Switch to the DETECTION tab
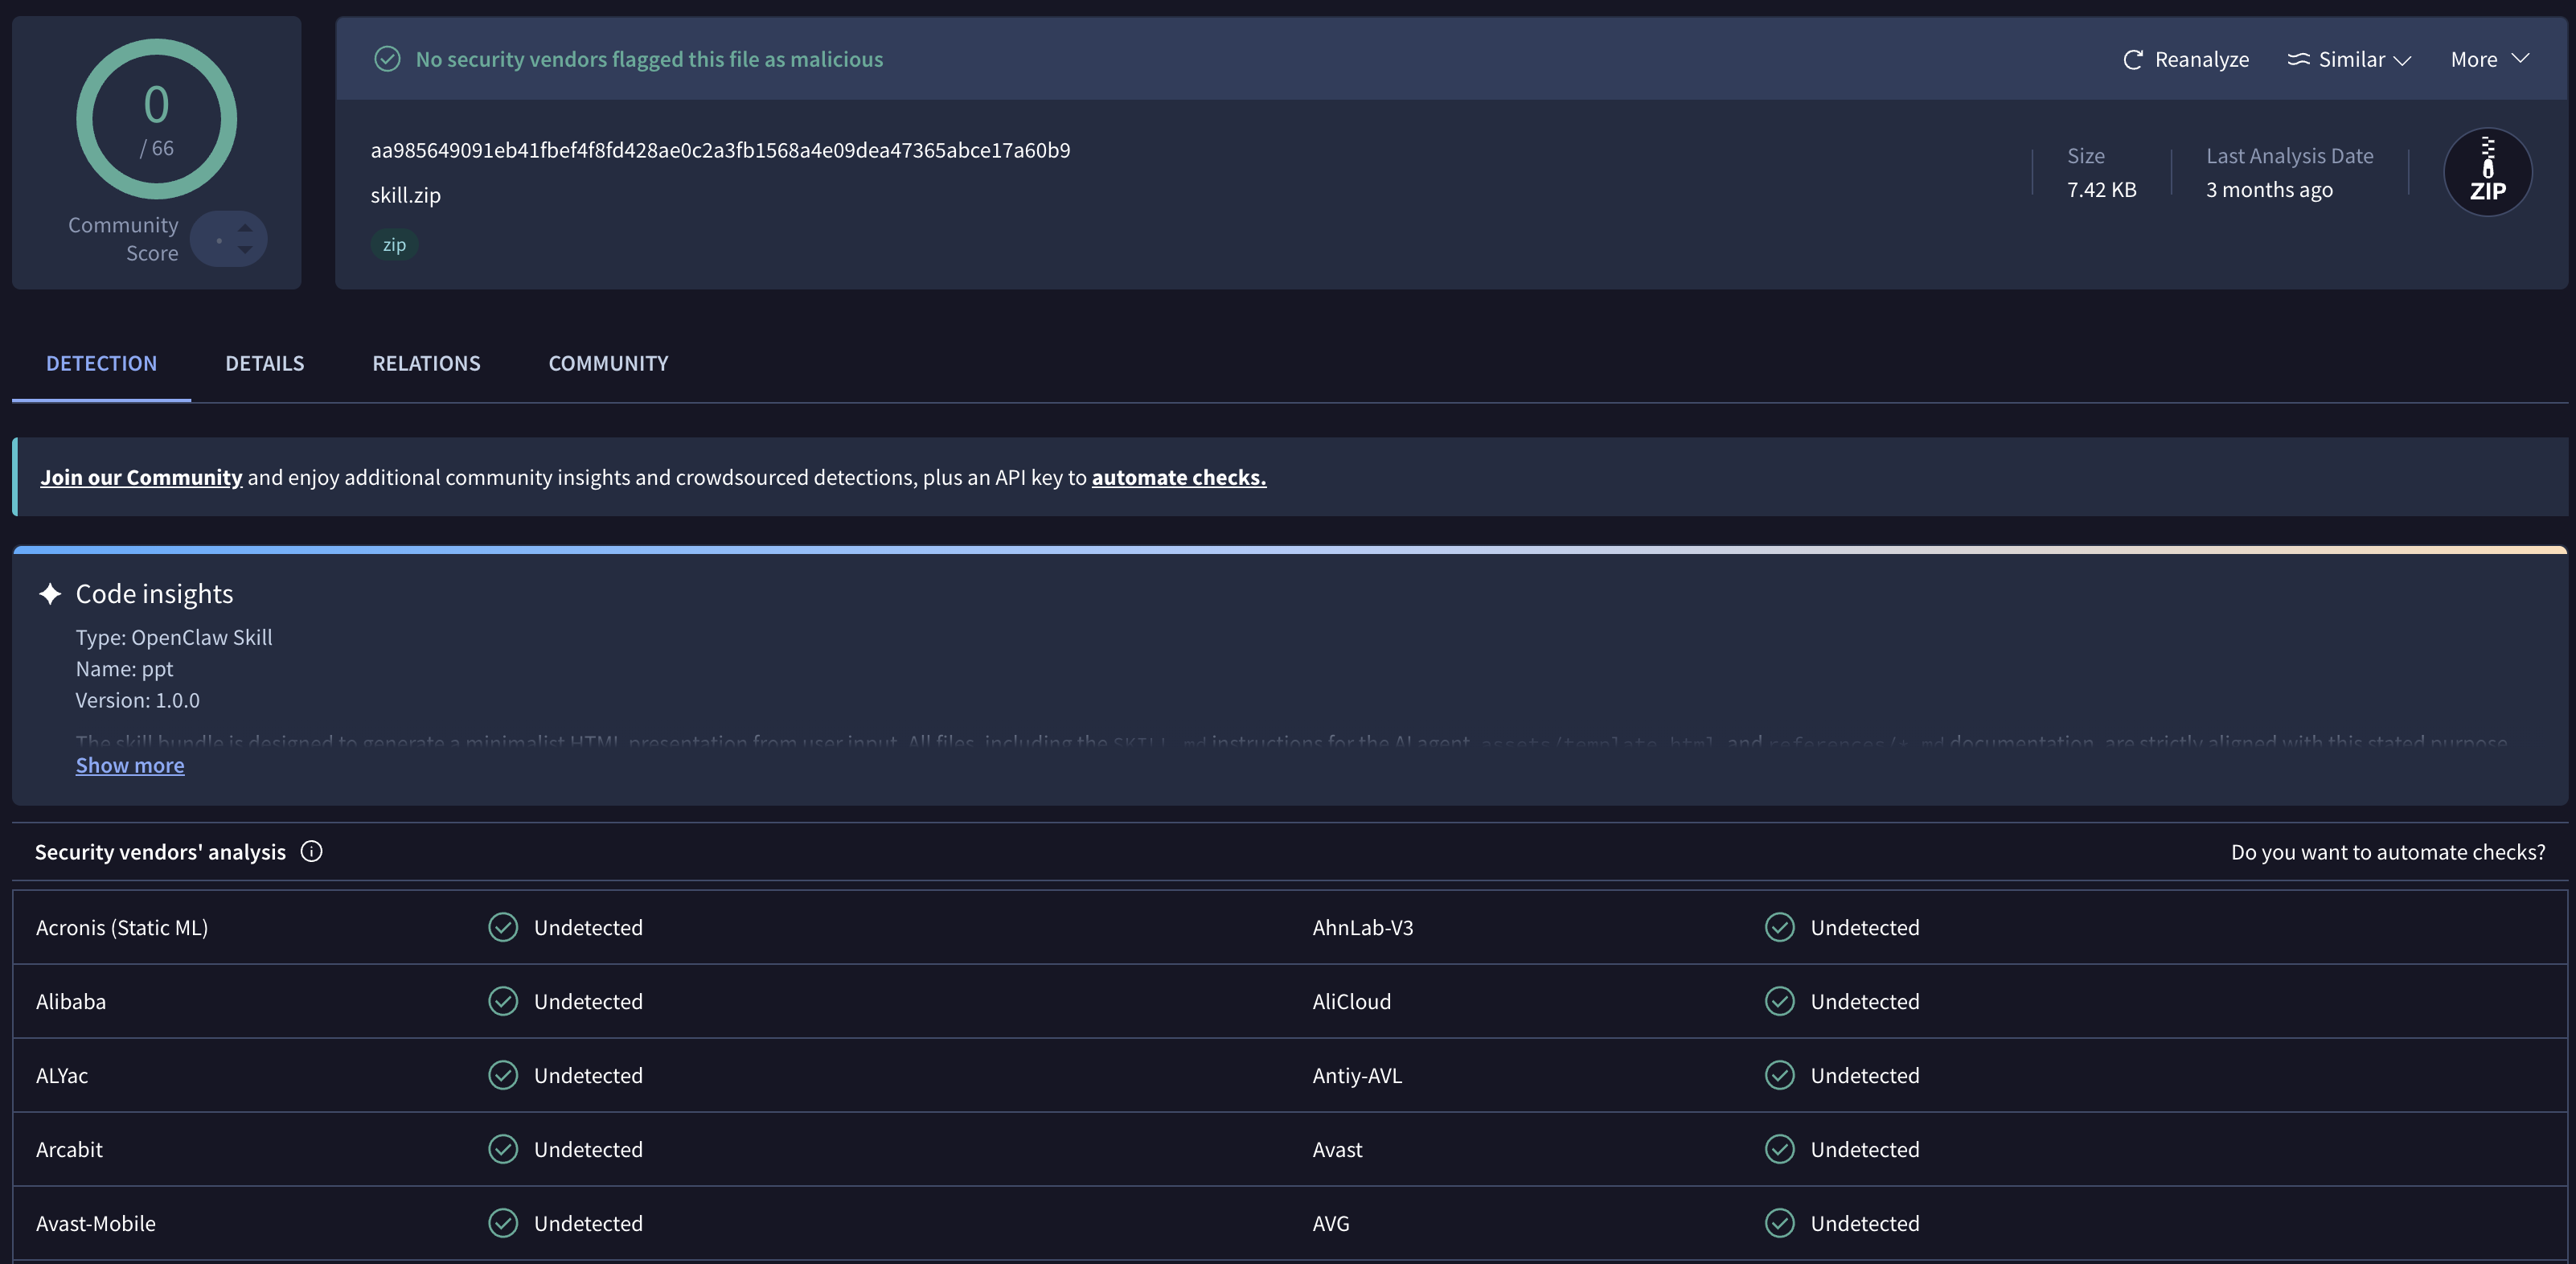2576x1264 pixels. [x=101, y=363]
